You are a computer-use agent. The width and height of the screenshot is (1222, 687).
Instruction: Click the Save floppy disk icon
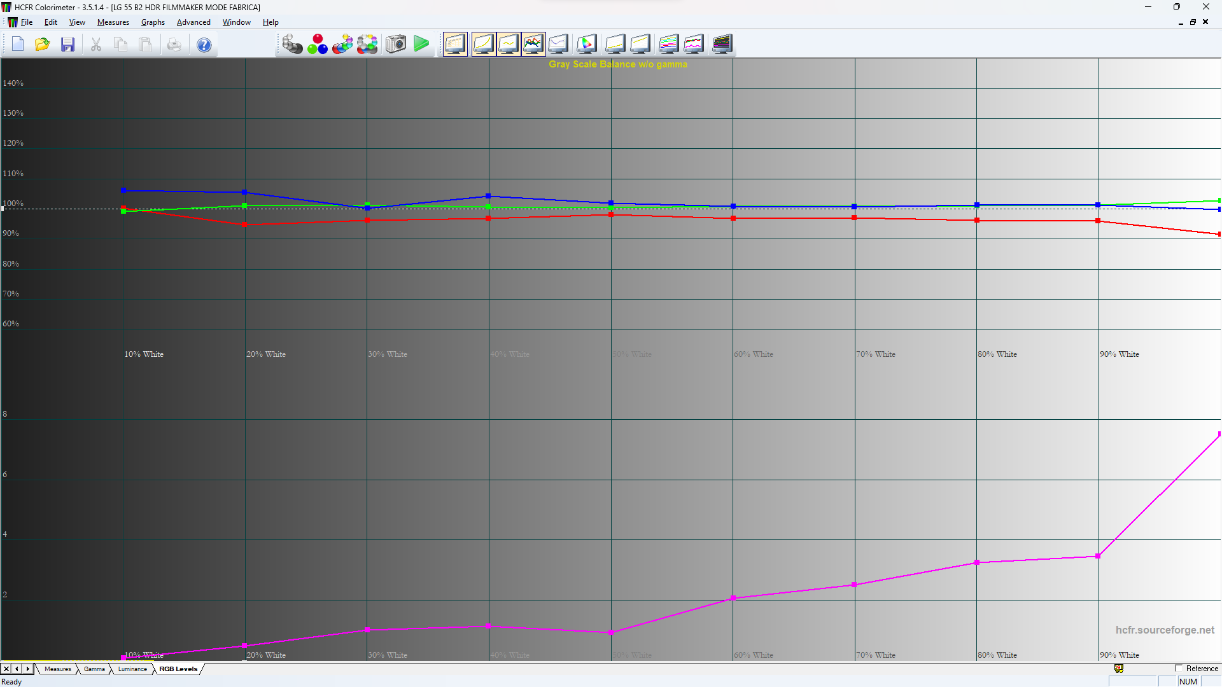point(68,45)
